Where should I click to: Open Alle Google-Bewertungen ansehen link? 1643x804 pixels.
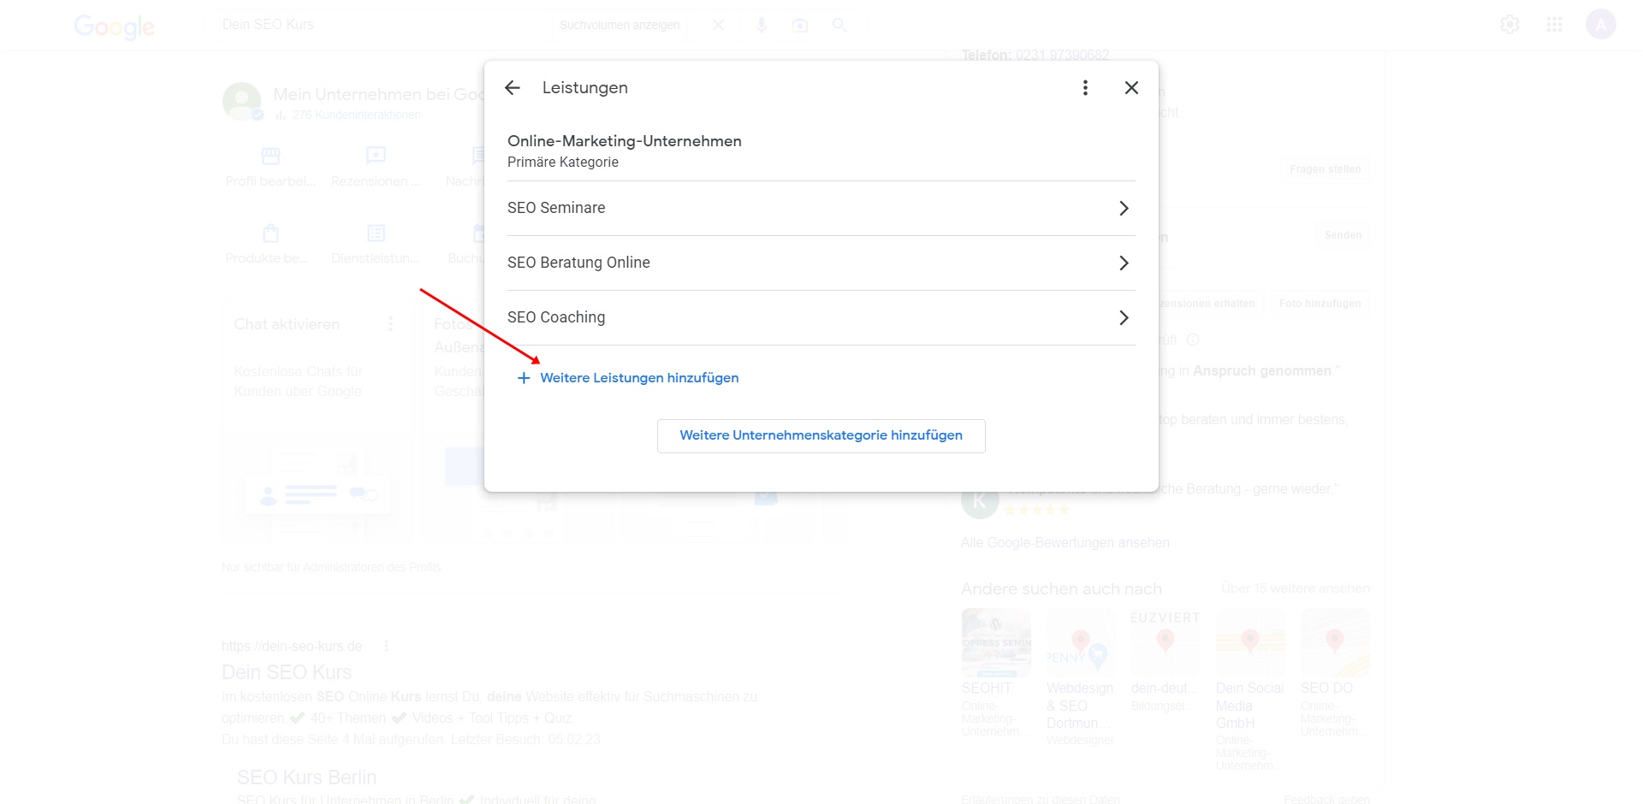tap(1065, 543)
